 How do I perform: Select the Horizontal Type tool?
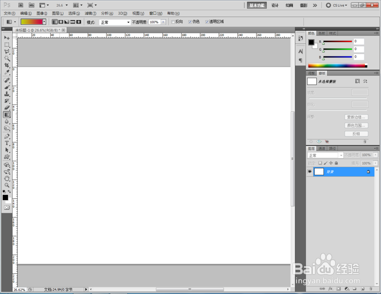7,143
